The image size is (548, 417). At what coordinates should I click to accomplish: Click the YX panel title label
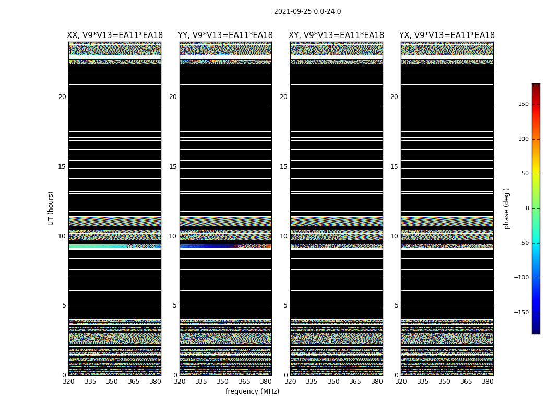[447, 35]
